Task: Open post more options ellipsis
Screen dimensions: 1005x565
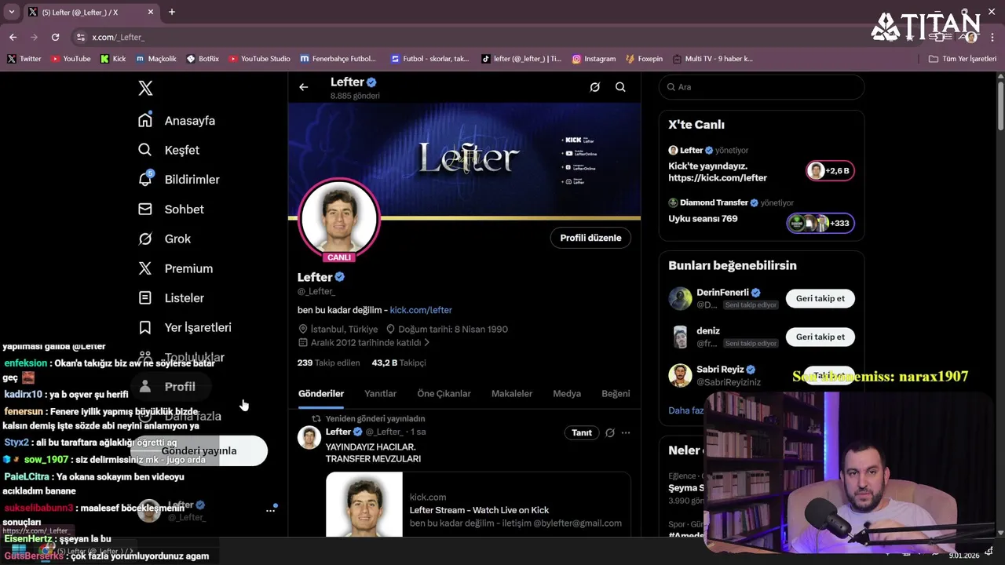Action: [626, 432]
